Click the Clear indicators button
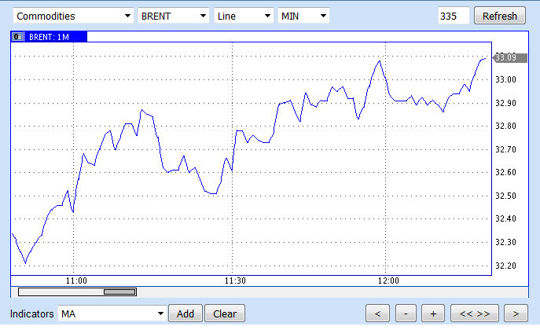Viewport: 540px width, 330px height. tap(225, 313)
